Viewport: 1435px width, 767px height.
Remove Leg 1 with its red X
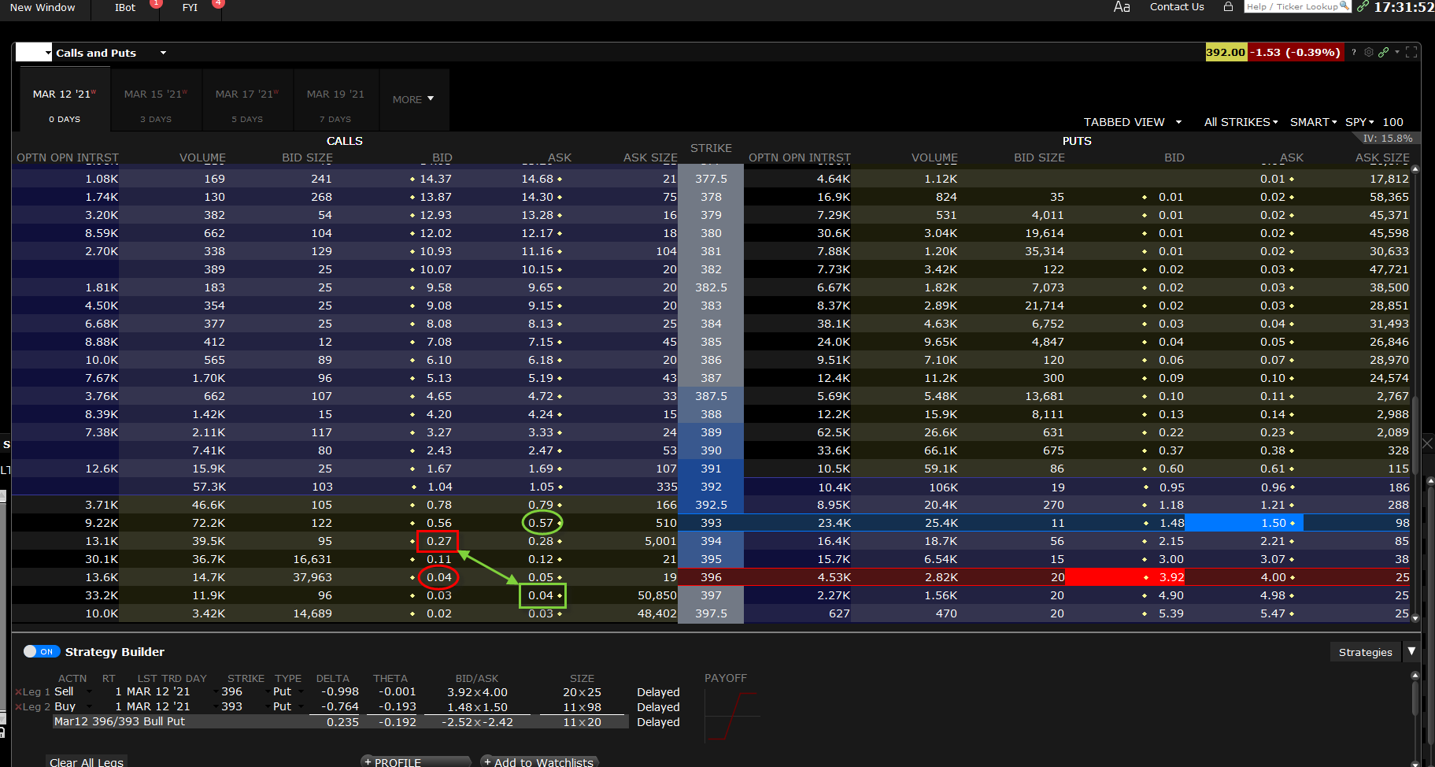18,692
